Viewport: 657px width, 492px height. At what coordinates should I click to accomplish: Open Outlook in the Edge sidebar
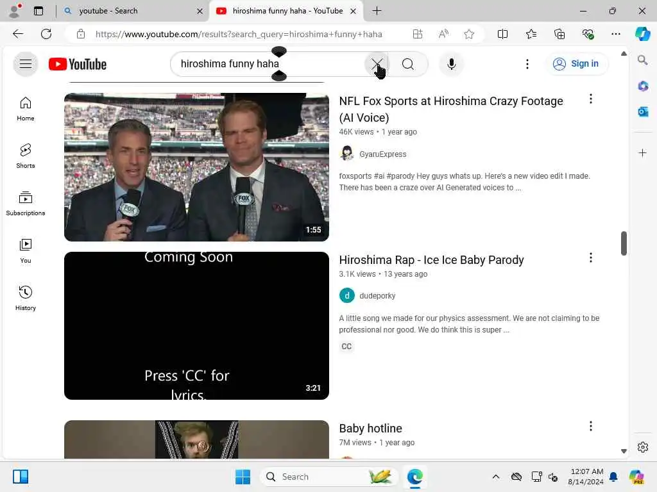pos(643,111)
